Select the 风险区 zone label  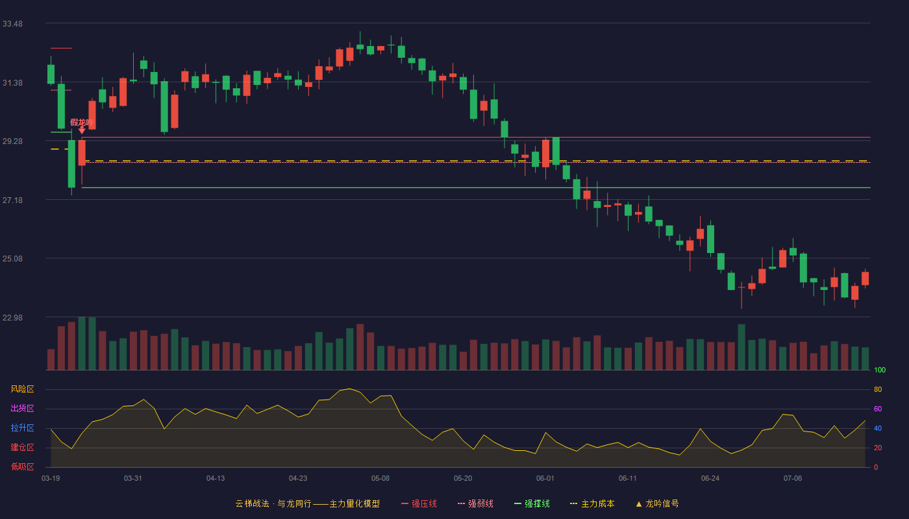click(x=22, y=389)
